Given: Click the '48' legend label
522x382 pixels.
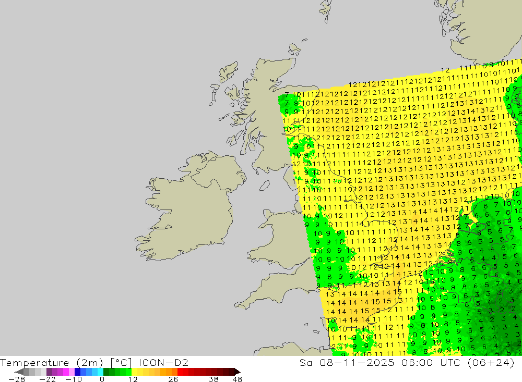Looking at the screenshot, I should tap(238, 379).
